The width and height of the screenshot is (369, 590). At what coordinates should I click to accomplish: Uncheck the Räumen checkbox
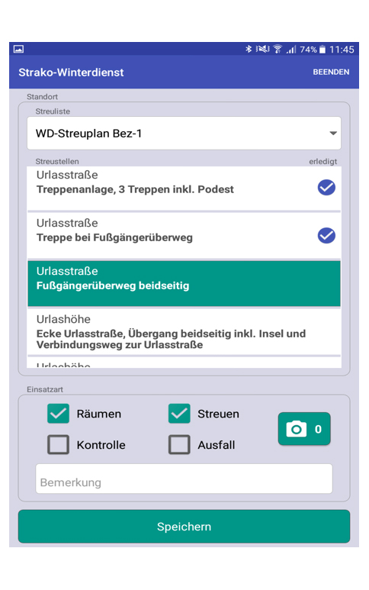click(58, 414)
